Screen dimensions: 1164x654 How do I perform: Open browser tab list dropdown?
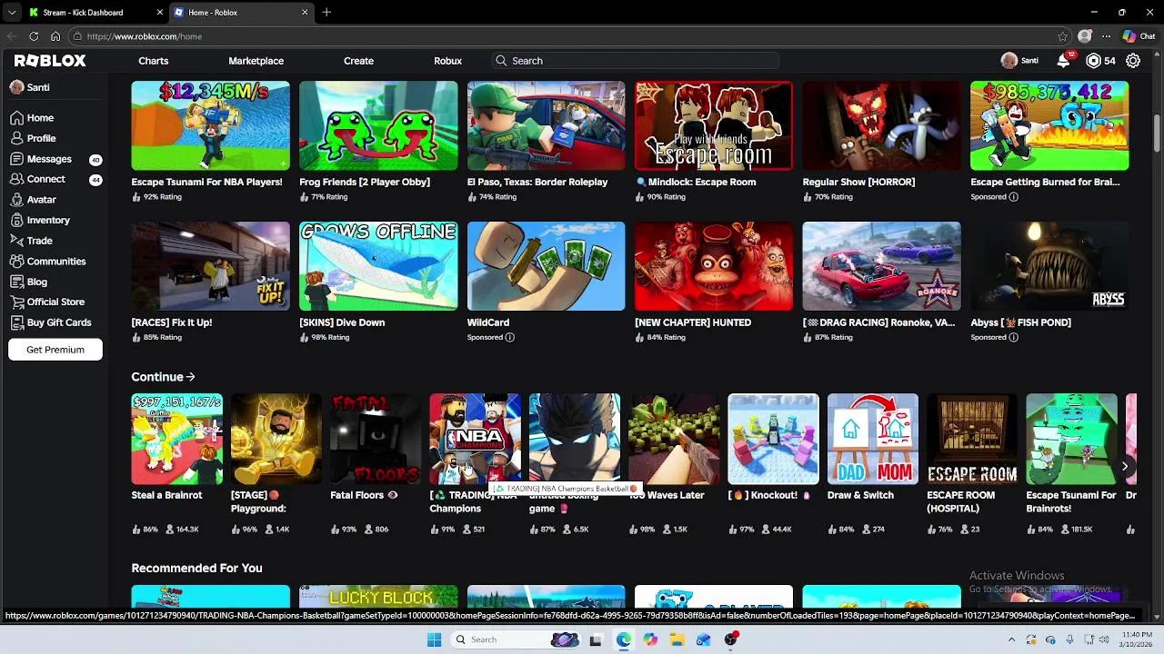coord(12,13)
